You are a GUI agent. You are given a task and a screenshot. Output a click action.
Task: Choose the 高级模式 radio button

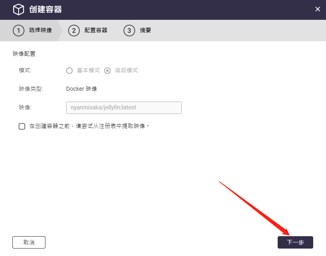click(x=107, y=71)
